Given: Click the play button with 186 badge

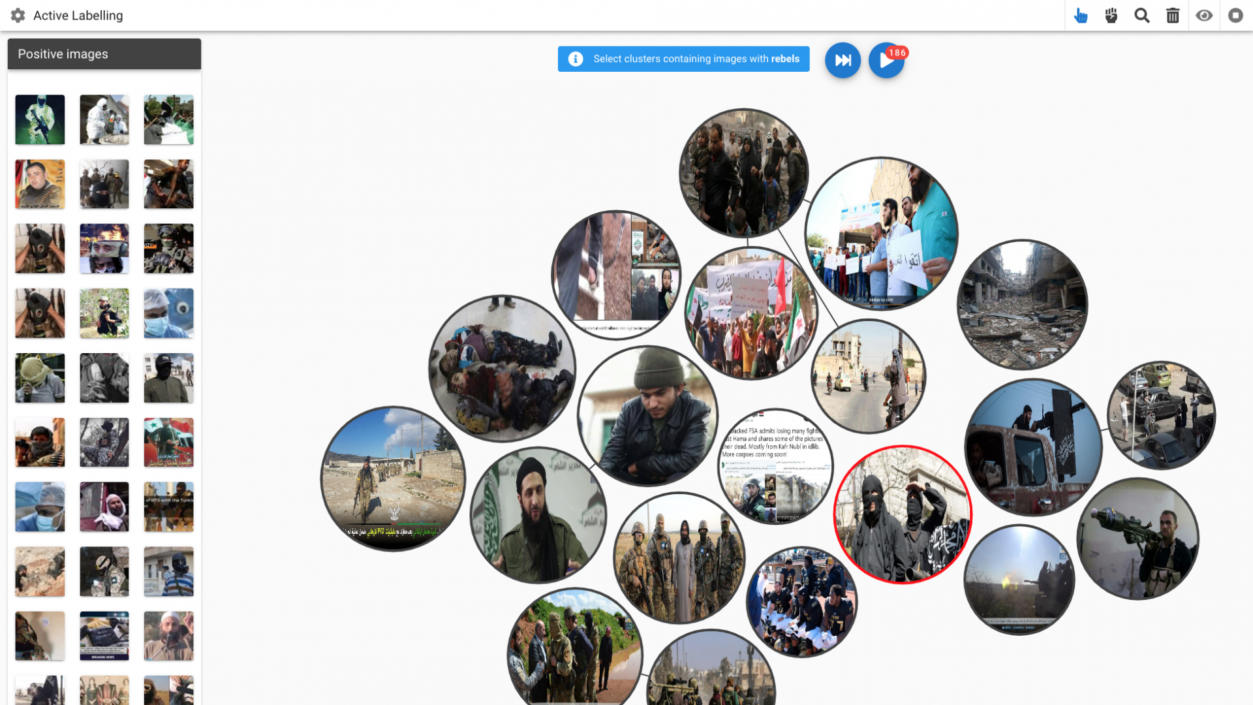Looking at the screenshot, I should tap(886, 61).
